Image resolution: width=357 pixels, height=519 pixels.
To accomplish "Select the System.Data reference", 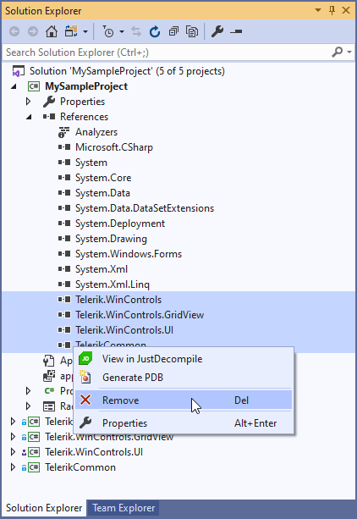I will [x=102, y=193].
